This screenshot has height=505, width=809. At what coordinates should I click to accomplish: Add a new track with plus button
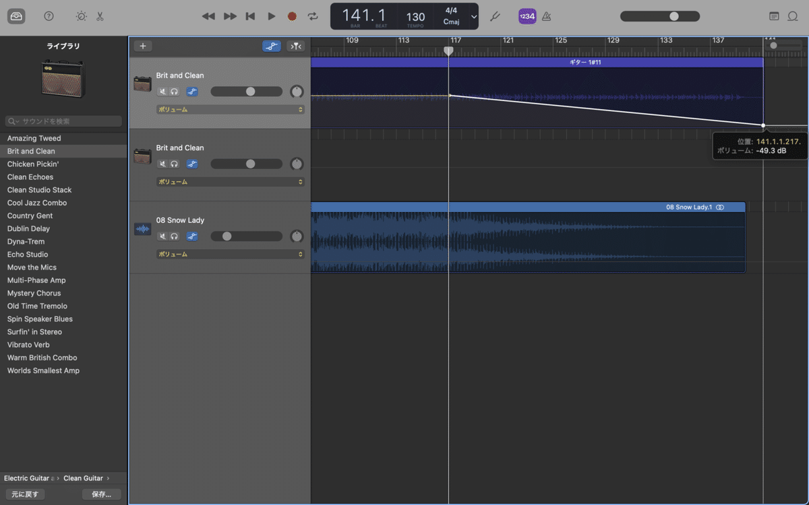point(142,46)
